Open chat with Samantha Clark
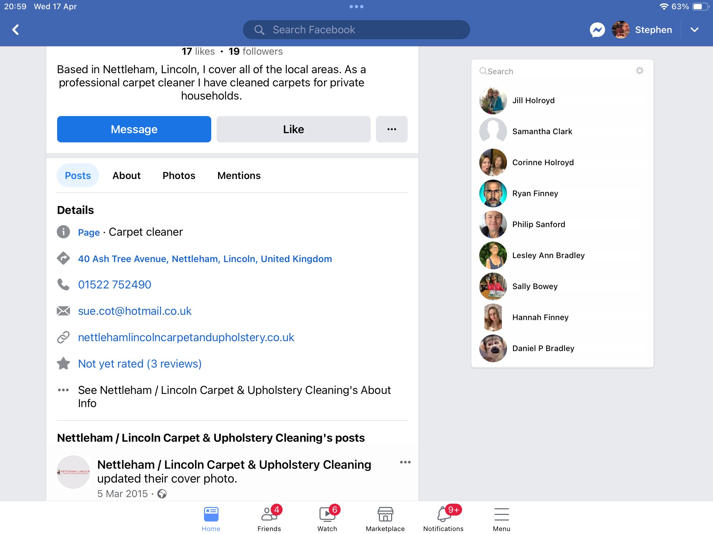 pos(562,132)
